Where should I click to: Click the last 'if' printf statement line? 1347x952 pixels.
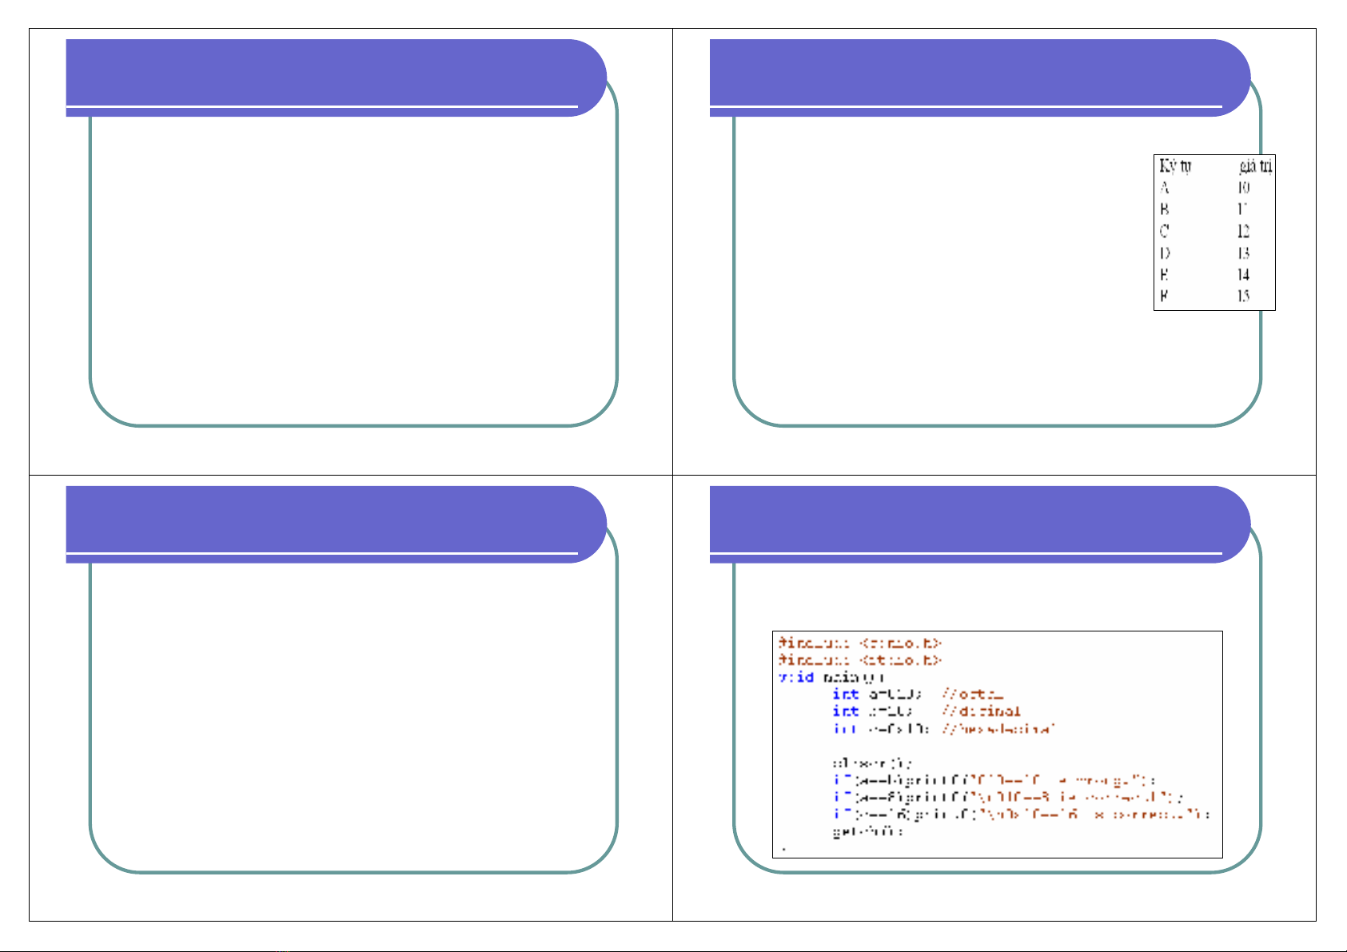pos(1020,814)
